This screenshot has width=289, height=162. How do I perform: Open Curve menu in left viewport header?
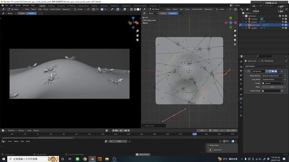(x=45, y=9)
